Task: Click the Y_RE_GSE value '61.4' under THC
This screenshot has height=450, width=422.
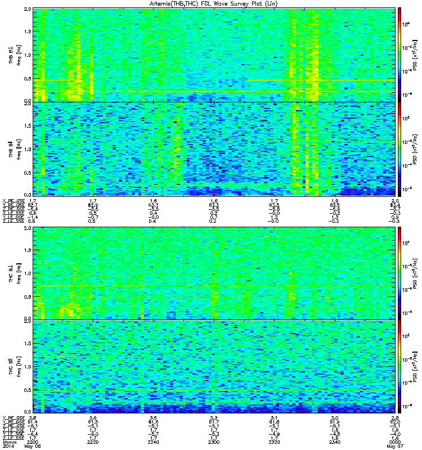Action: tap(33, 422)
